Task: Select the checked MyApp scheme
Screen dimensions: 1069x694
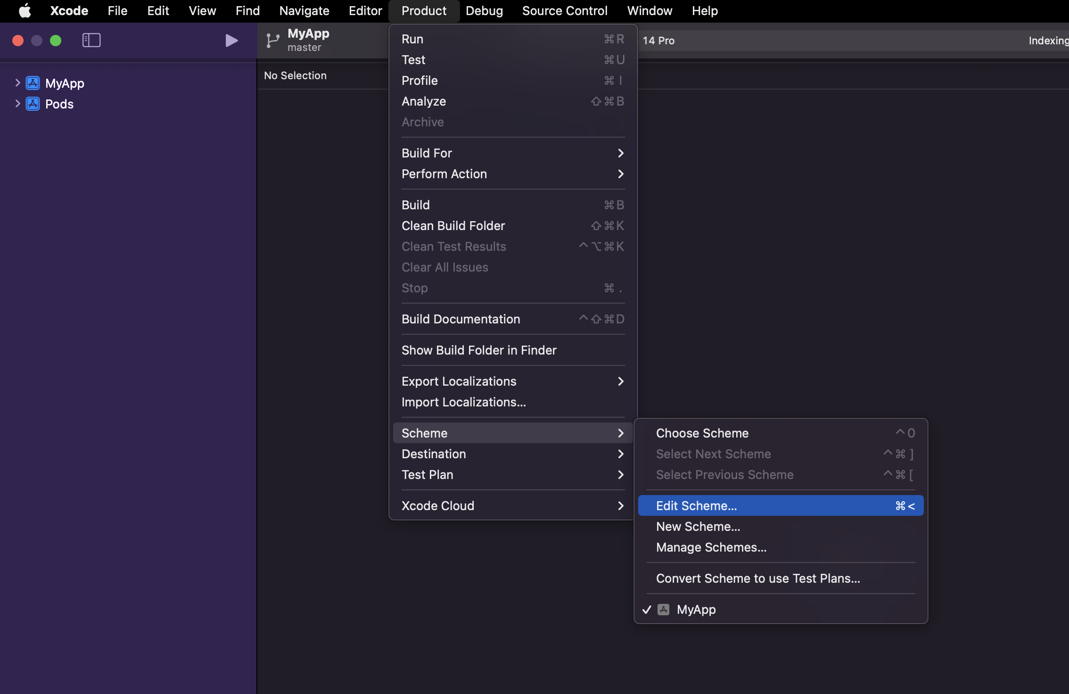Action: [781, 610]
